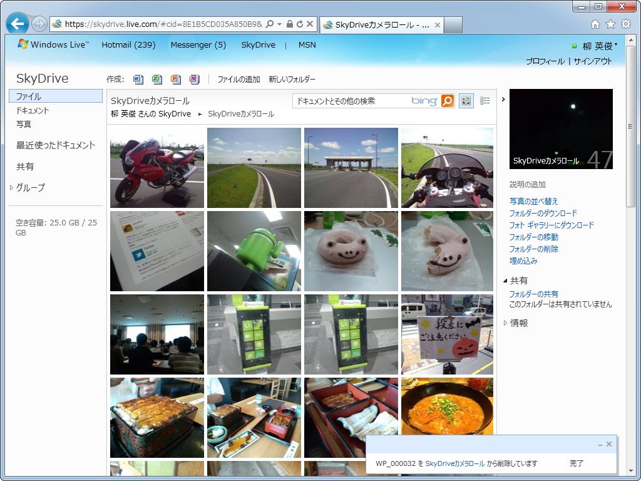Viewport: 641px width, 481px height.
Task: Open browser settings with the gear icon
Action: point(625,24)
